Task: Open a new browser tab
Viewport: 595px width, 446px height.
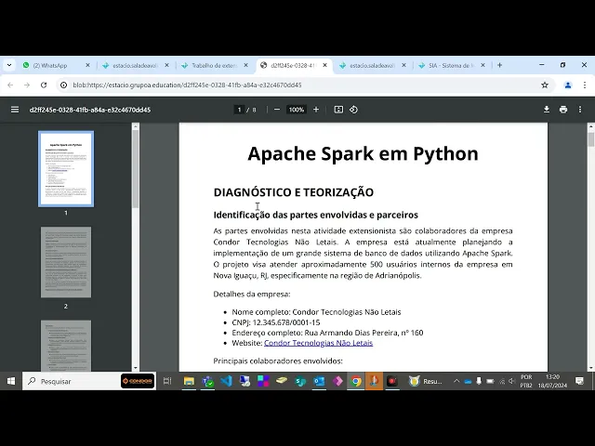Action: 500,65
